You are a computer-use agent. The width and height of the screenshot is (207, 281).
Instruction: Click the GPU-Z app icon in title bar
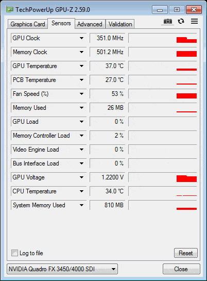point(10,9)
